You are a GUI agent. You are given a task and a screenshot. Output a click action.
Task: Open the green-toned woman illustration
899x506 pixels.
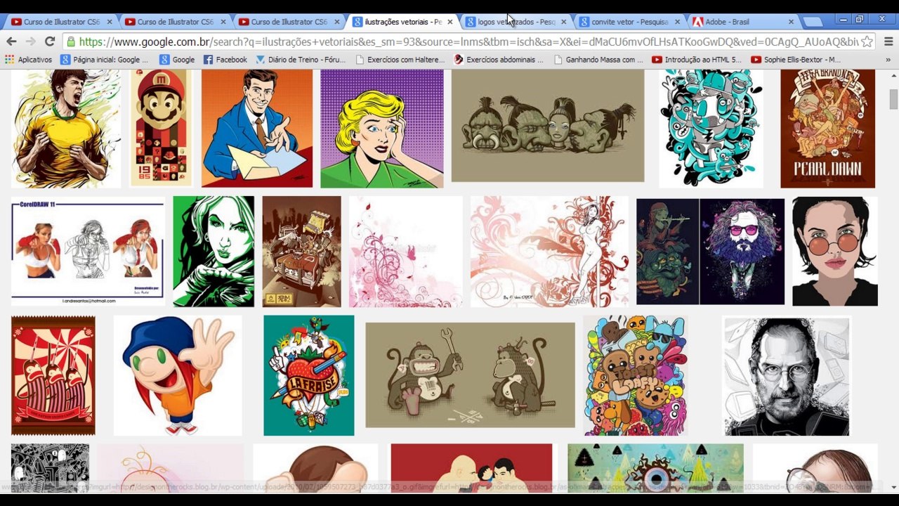pos(214,252)
